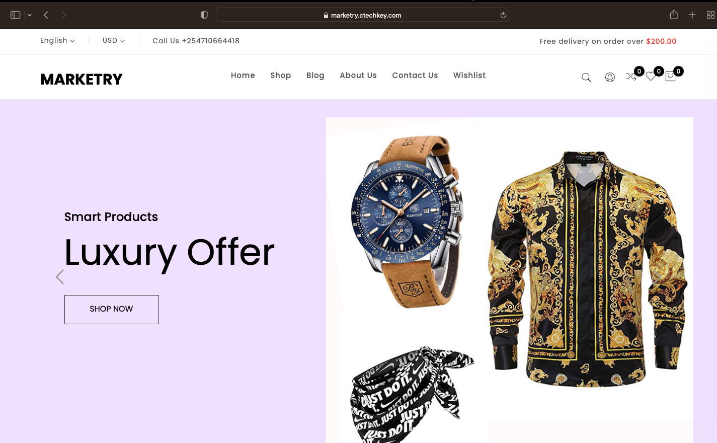The height and width of the screenshot is (443, 717).
Task: Click the marketry.ctechkey.com address bar
Action: click(x=362, y=15)
